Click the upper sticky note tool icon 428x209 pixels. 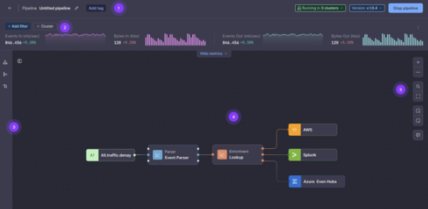418,111
